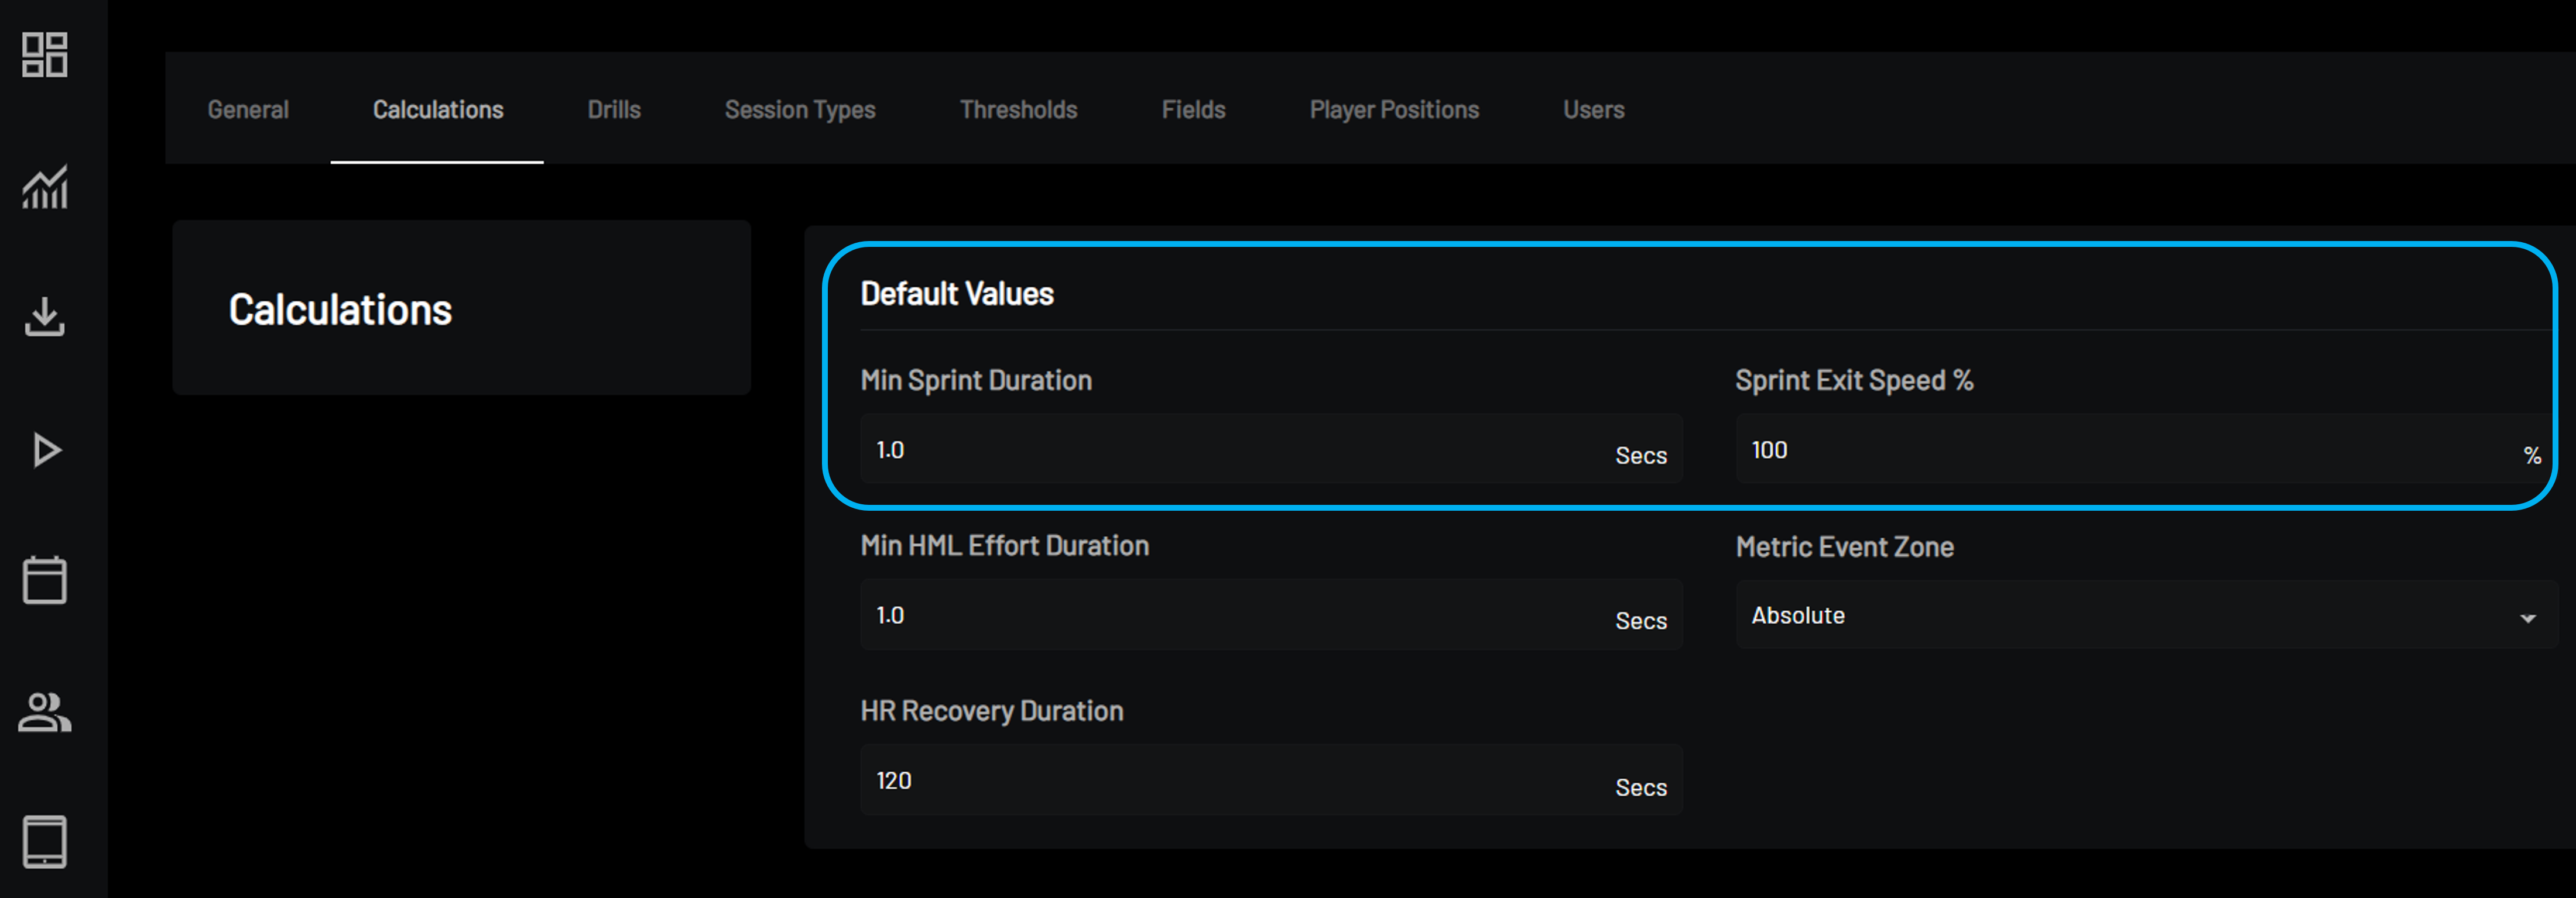The width and height of the screenshot is (2576, 898).
Task: Click the download icon in sidebar
Action: click(x=45, y=316)
